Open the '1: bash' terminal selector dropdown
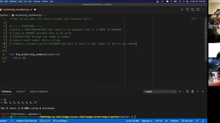 tap(160, 92)
